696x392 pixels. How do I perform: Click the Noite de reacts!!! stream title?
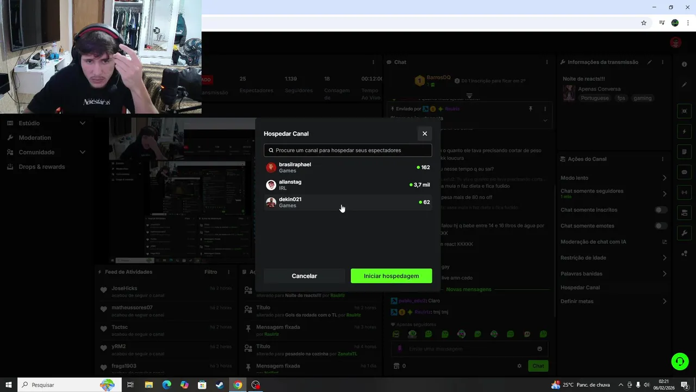[583, 79]
